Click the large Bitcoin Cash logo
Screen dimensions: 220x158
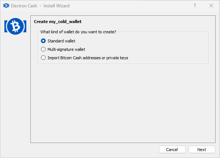click(15, 26)
